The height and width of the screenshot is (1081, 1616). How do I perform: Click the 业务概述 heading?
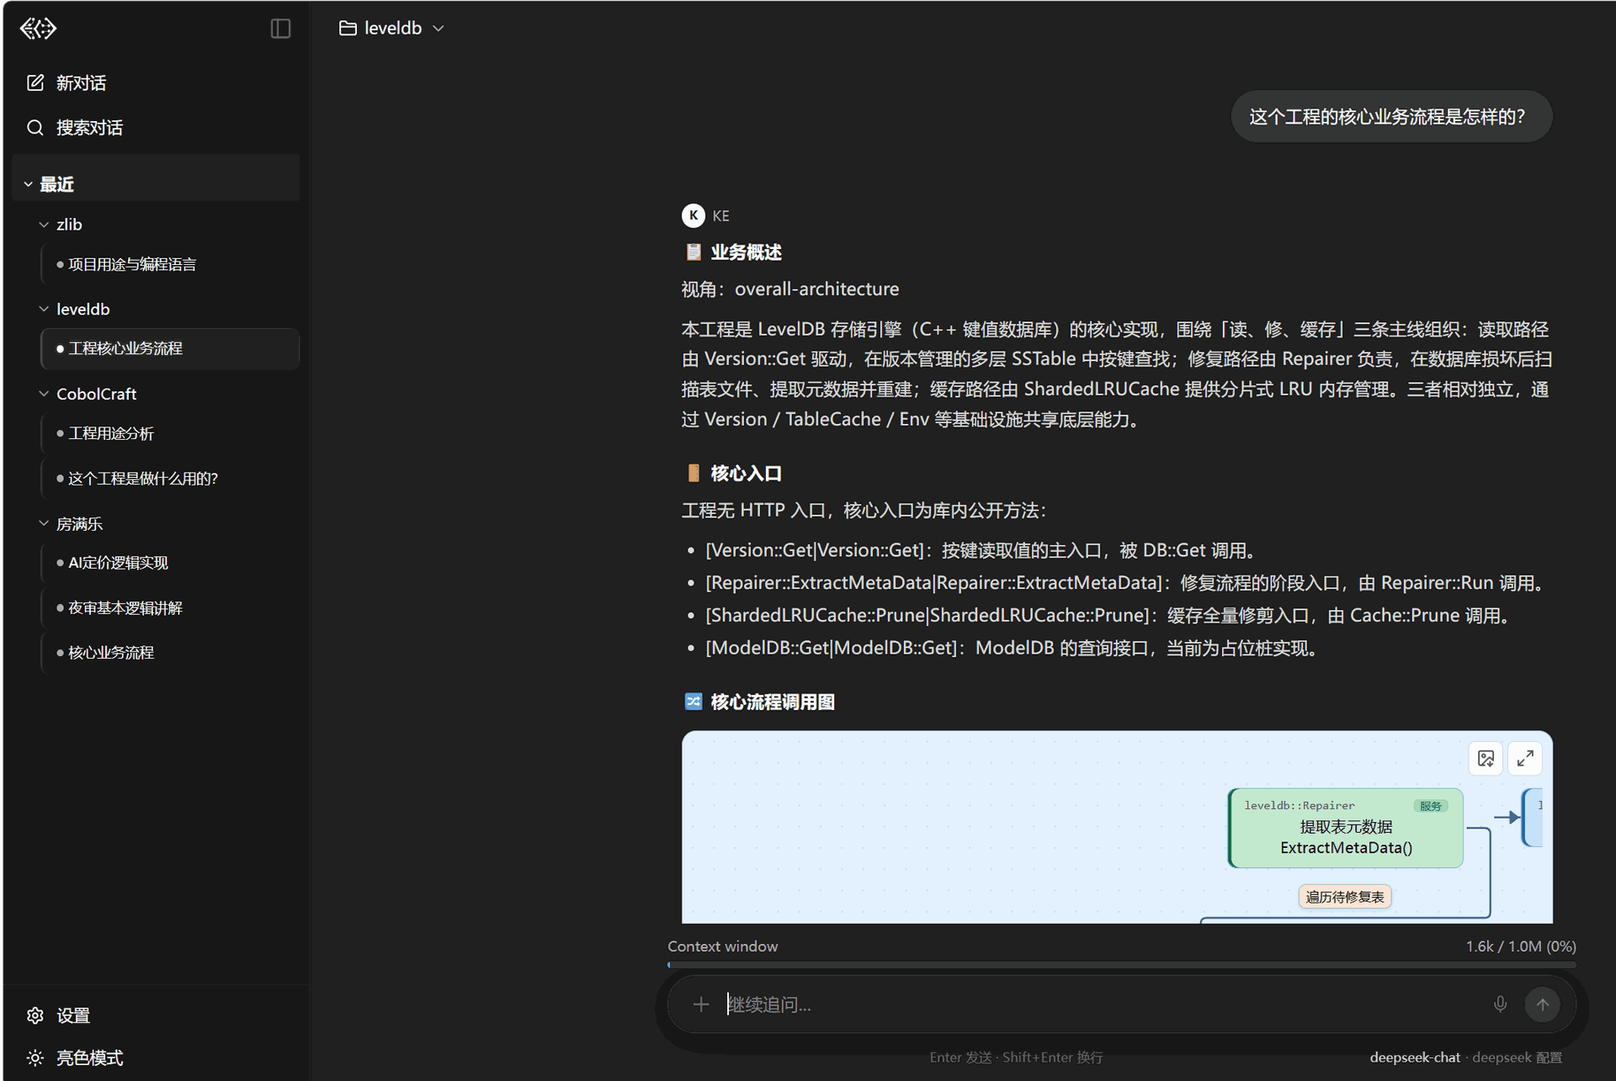(747, 252)
